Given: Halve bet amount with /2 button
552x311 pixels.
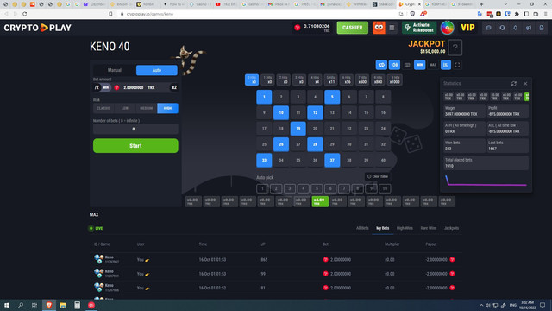Looking at the screenshot, I should coord(97,87).
